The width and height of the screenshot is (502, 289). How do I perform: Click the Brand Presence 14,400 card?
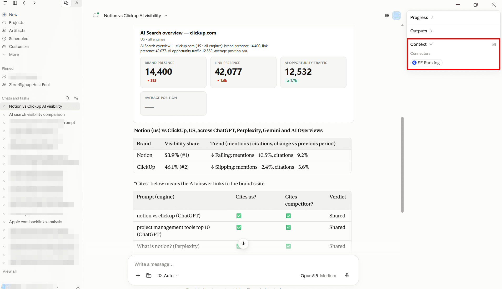pyautogui.click(x=173, y=72)
